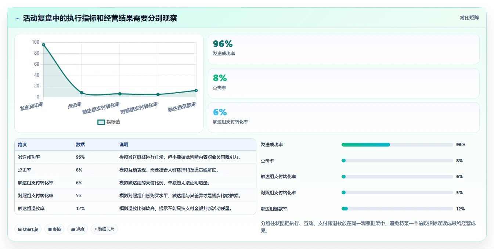
Task: Click the description starting 模拟触达组的支付比例
Action: [x=165, y=183]
